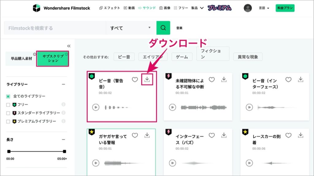Viewport: 314px width, 176px height.
Task: Download ピー音（警告音）sound
Action: point(147,79)
